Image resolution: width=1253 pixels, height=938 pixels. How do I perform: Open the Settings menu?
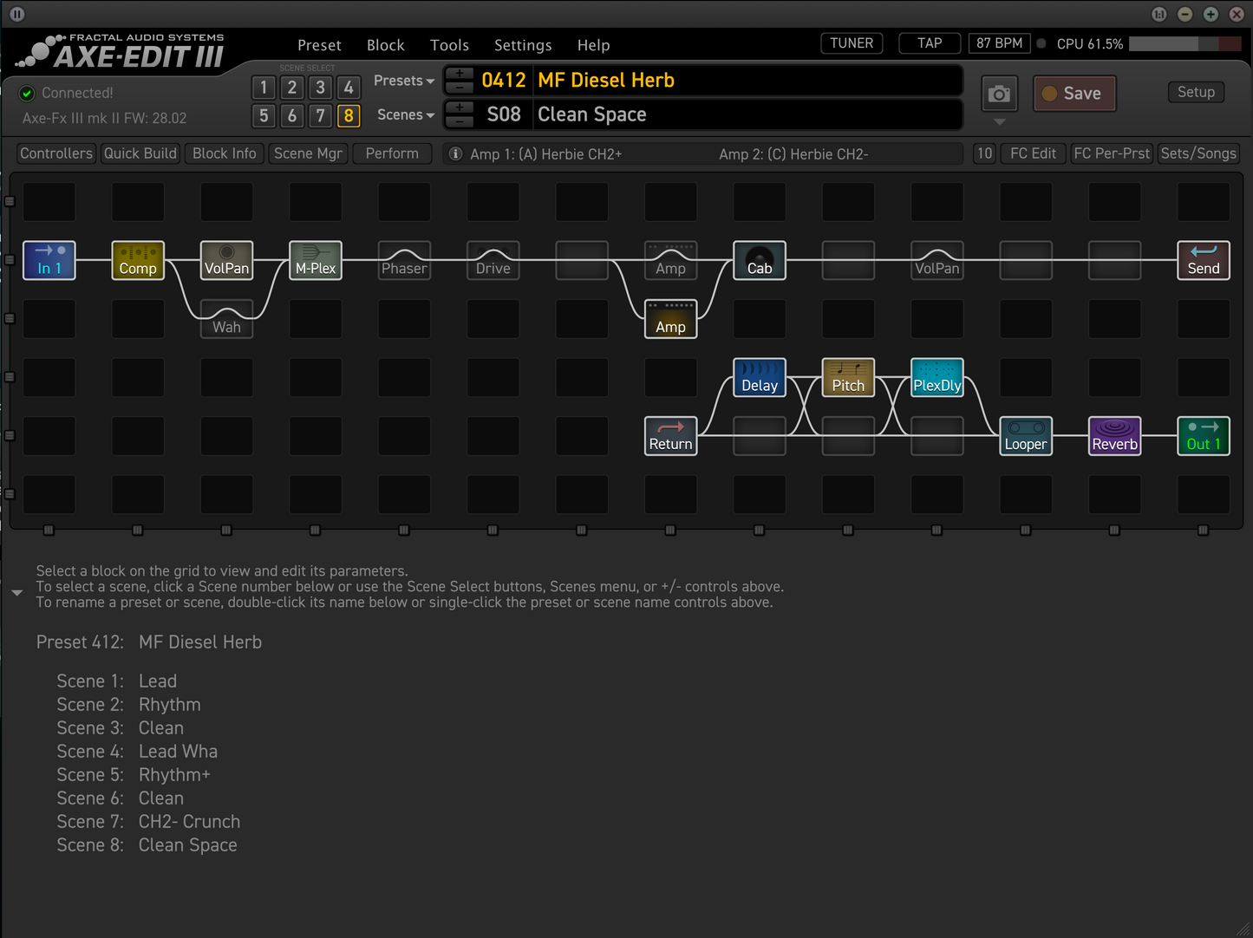coord(523,45)
